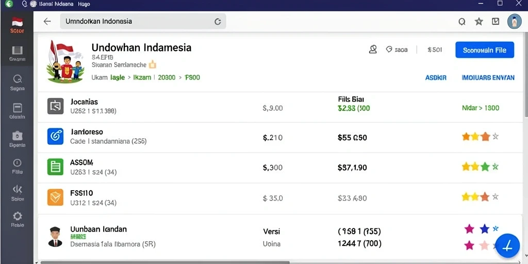
Task: Open the blue Iantoreso app icon
Action: coord(55,136)
